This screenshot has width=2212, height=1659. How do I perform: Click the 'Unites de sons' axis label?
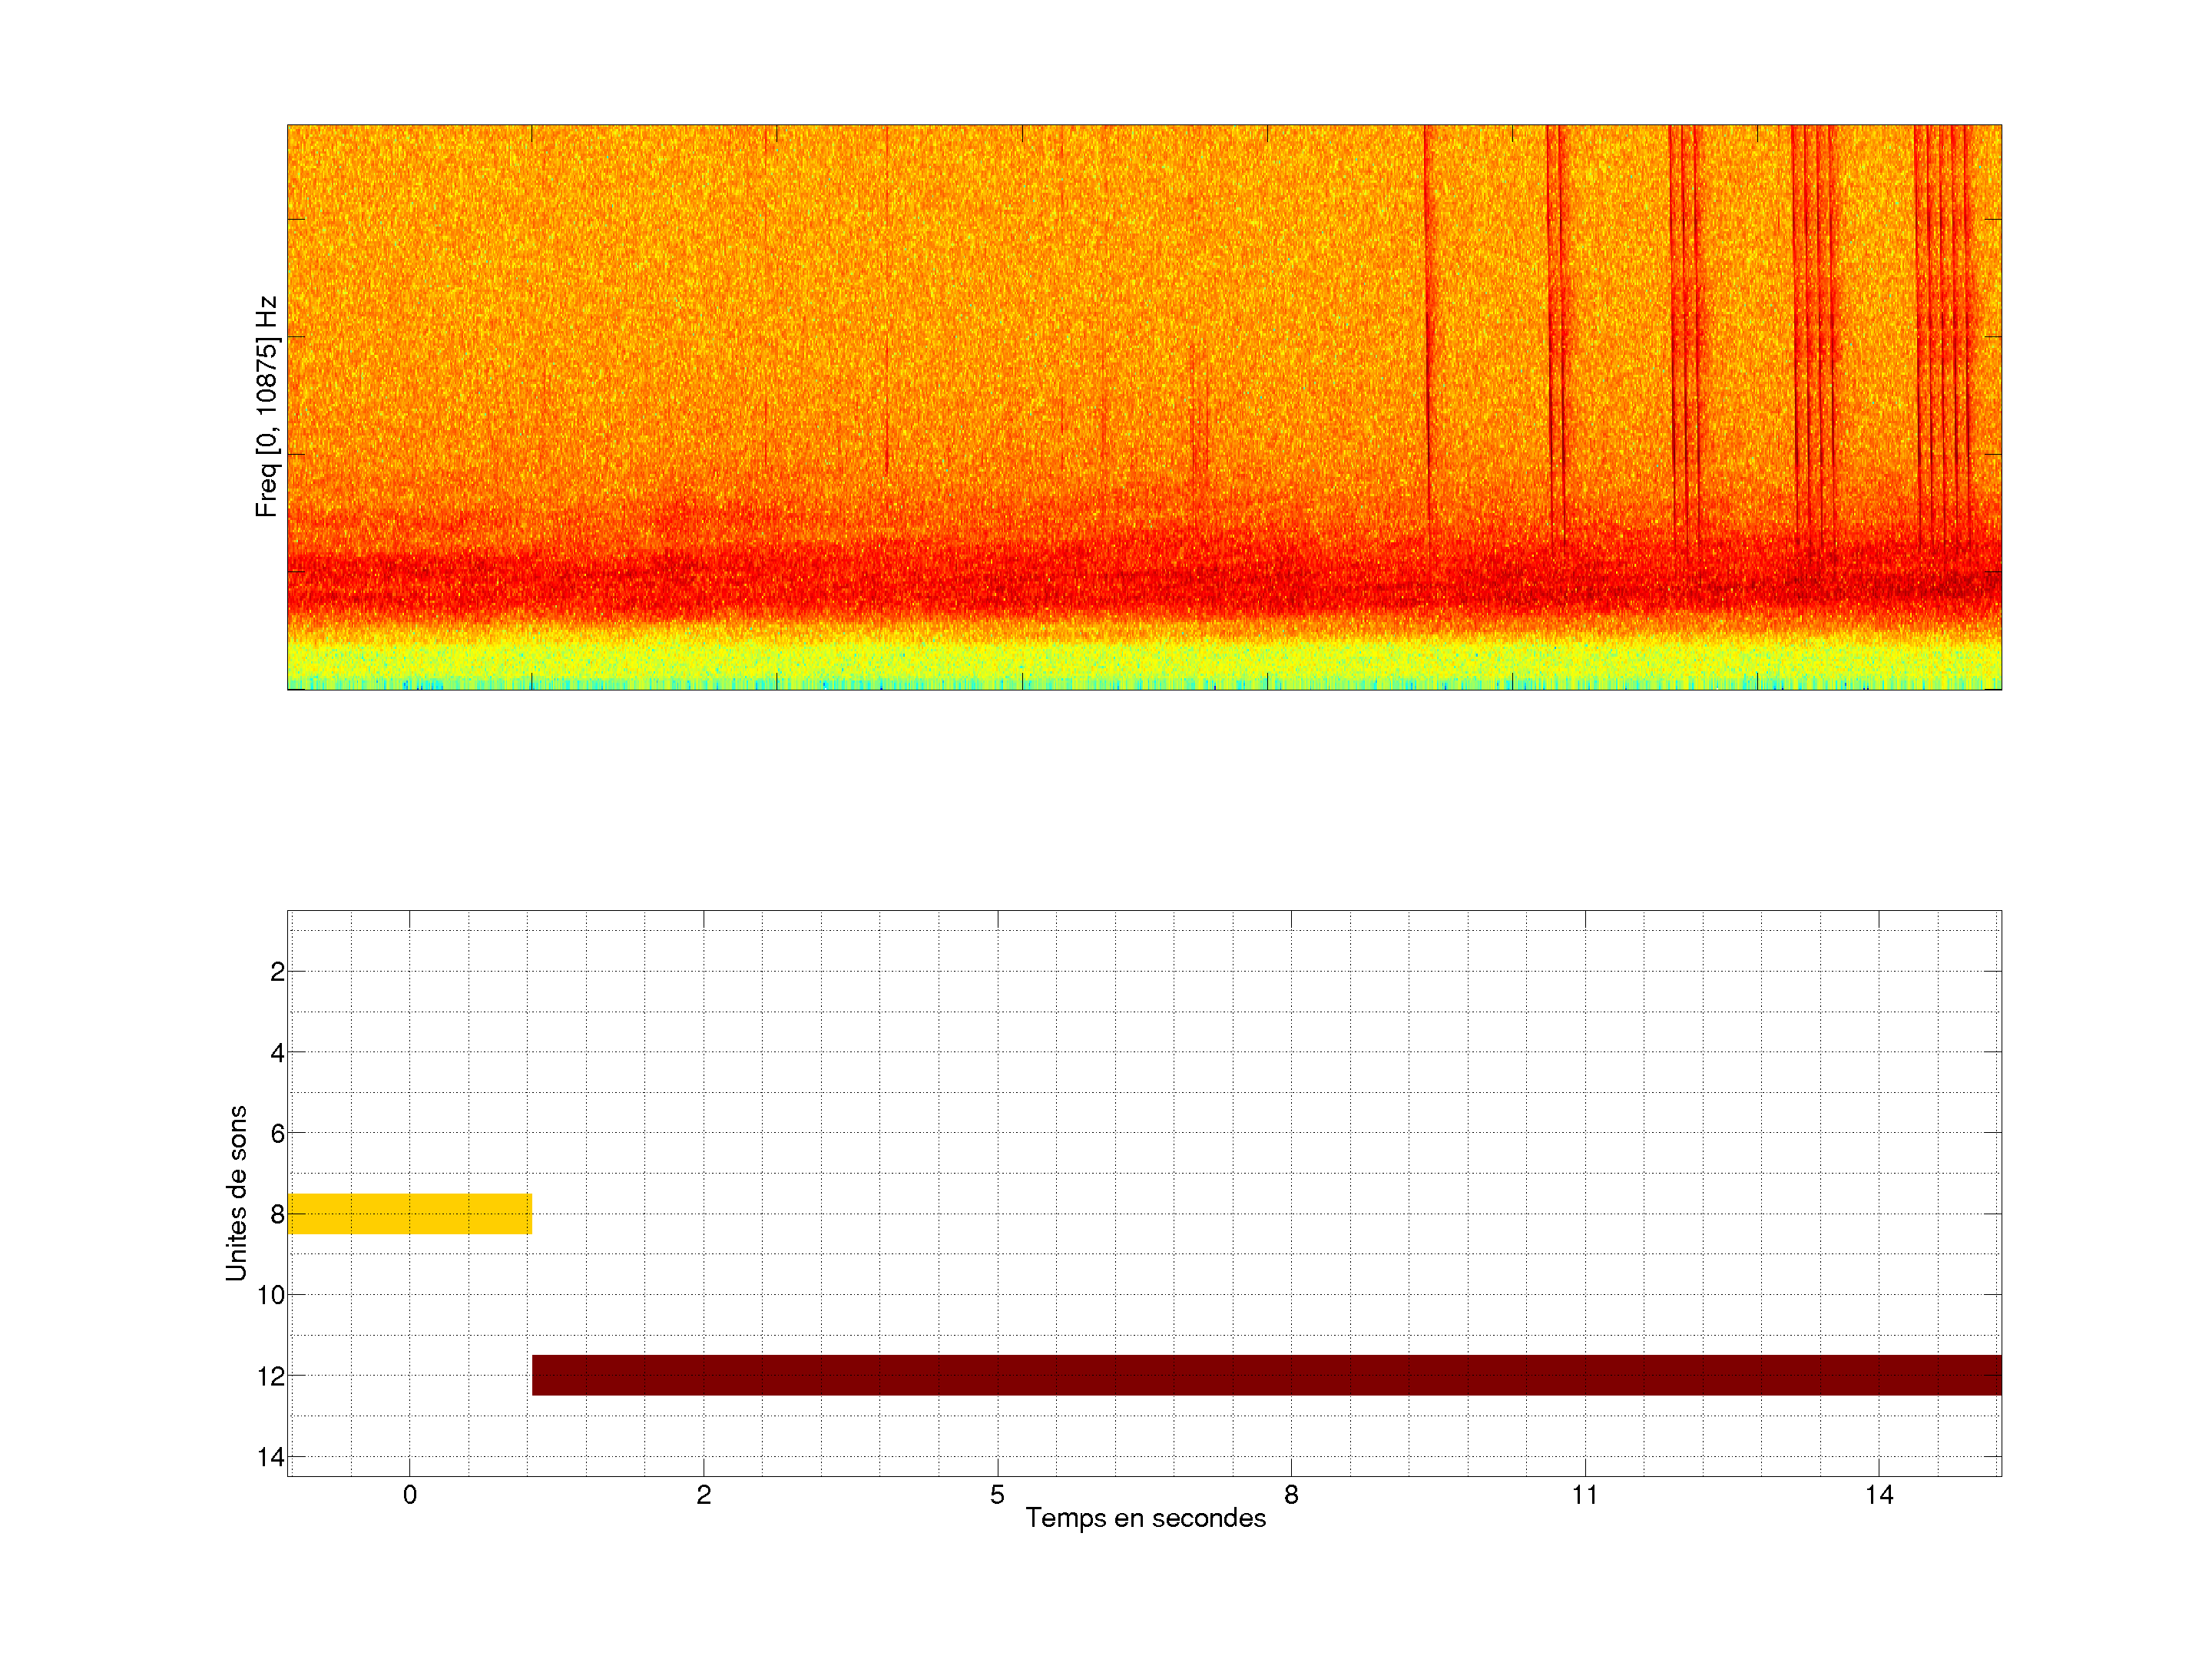click(236, 1193)
